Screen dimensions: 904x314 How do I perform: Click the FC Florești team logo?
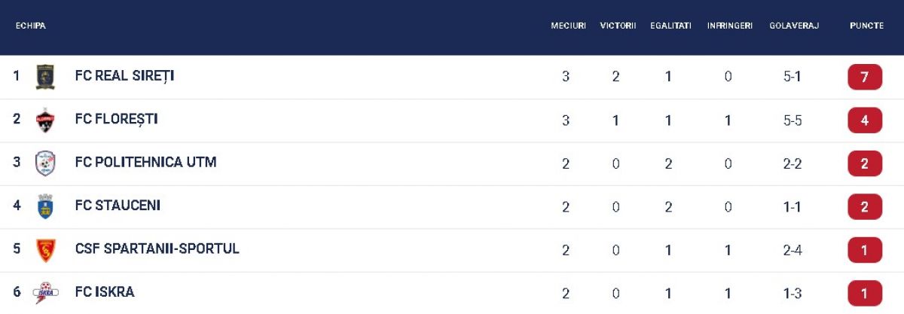click(45, 120)
